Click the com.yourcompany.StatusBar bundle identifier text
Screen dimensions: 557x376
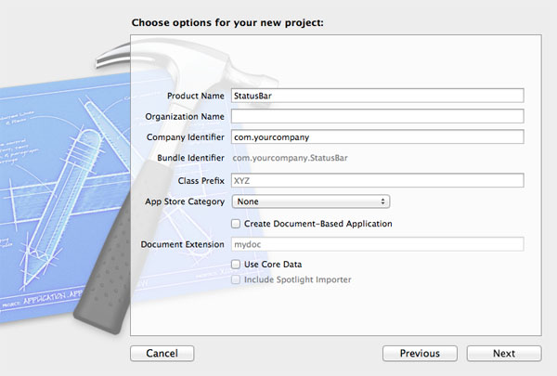pyautogui.click(x=289, y=159)
